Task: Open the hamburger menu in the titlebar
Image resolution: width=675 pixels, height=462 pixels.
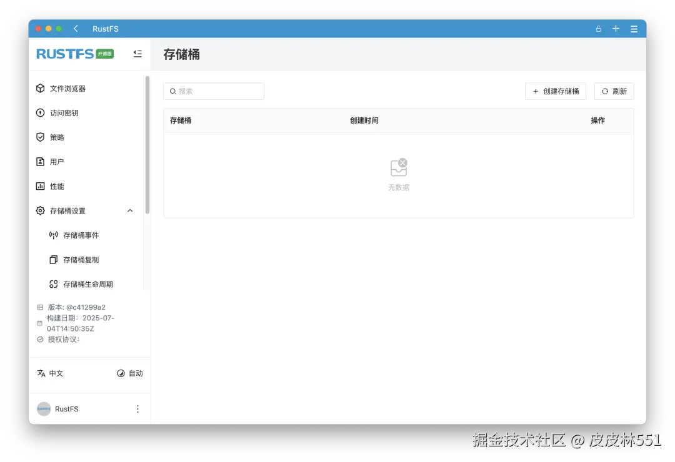Action: tap(633, 29)
